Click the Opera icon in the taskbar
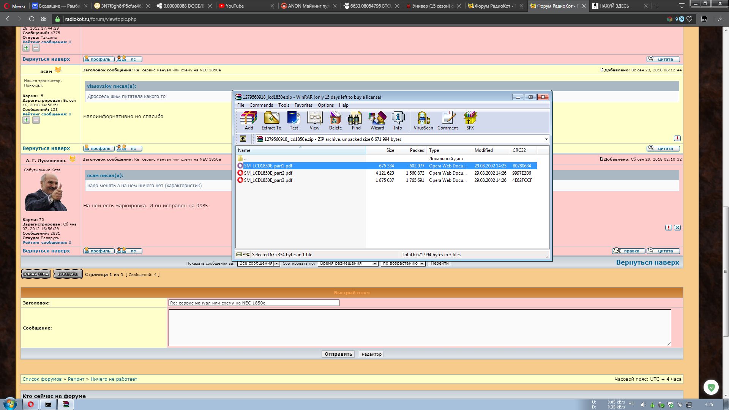Image resolution: width=729 pixels, height=410 pixels. click(31, 404)
